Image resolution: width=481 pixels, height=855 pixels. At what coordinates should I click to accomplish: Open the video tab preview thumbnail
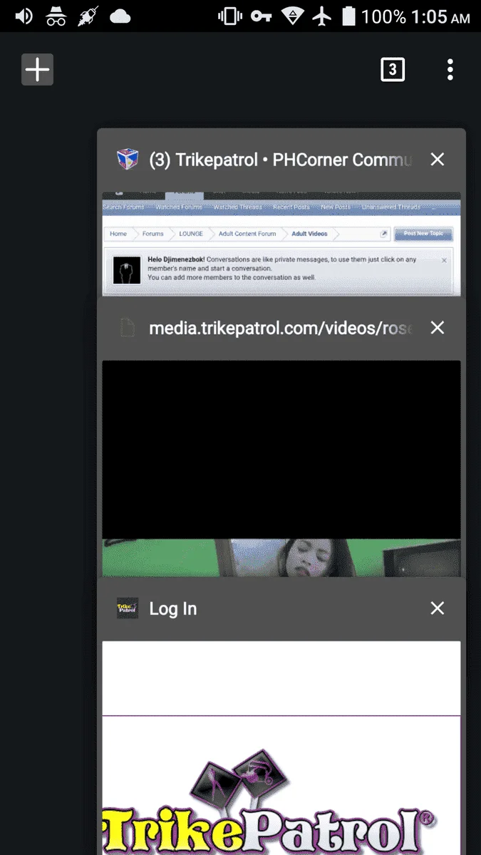[x=281, y=468]
